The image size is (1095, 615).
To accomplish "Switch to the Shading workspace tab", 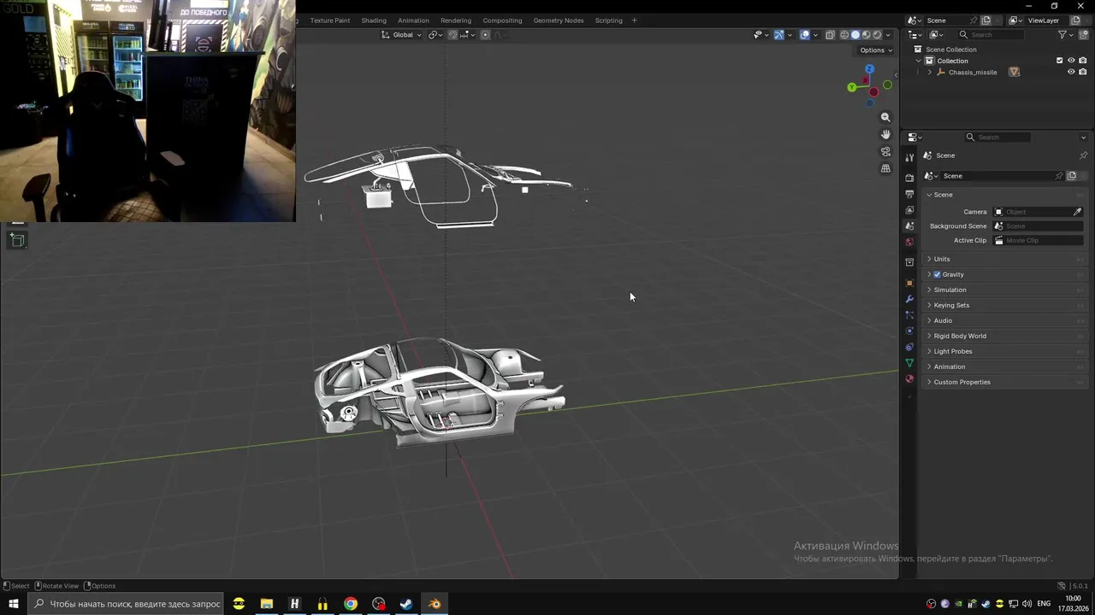I will (374, 20).
